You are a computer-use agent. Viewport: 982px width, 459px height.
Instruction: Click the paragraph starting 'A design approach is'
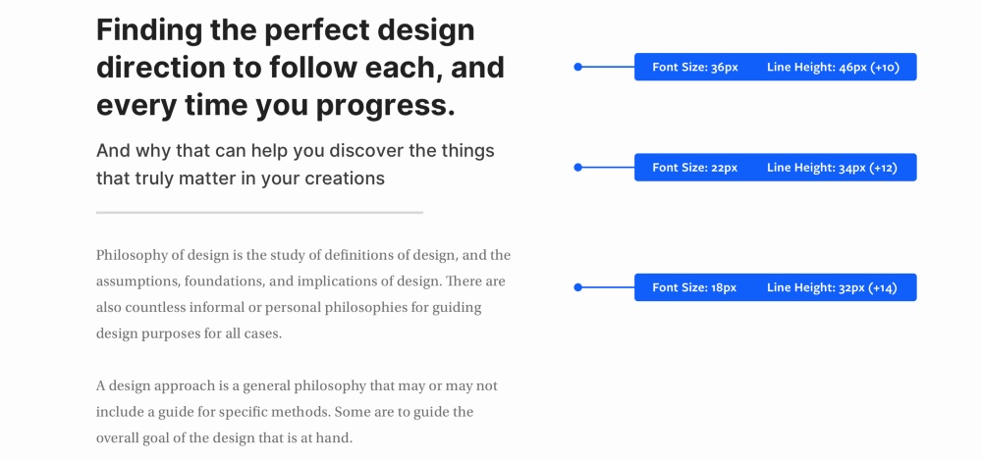(x=297, y=412)
